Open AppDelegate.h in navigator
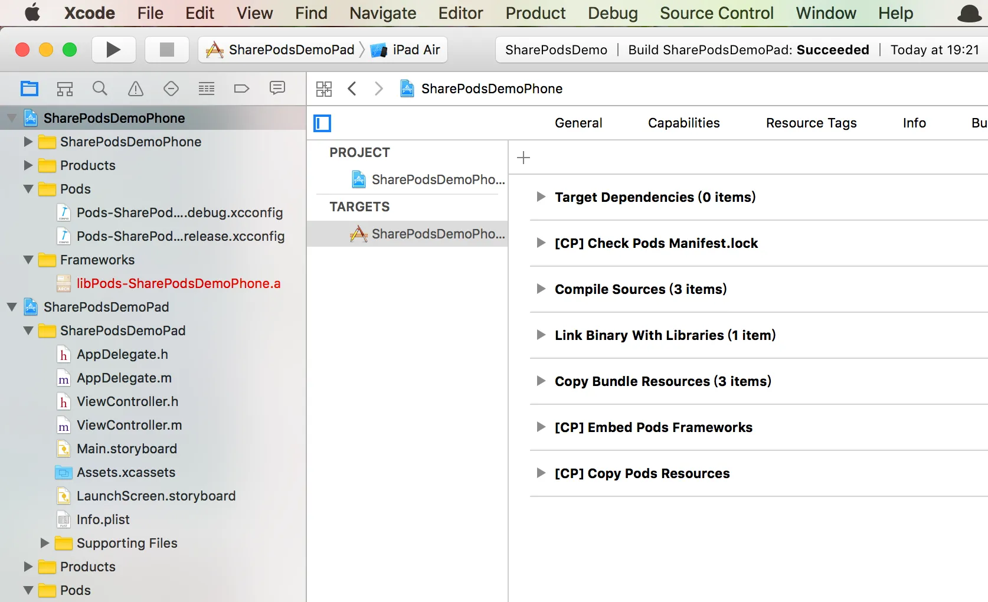This screenshot has width=988, height=602. point(122,354)
